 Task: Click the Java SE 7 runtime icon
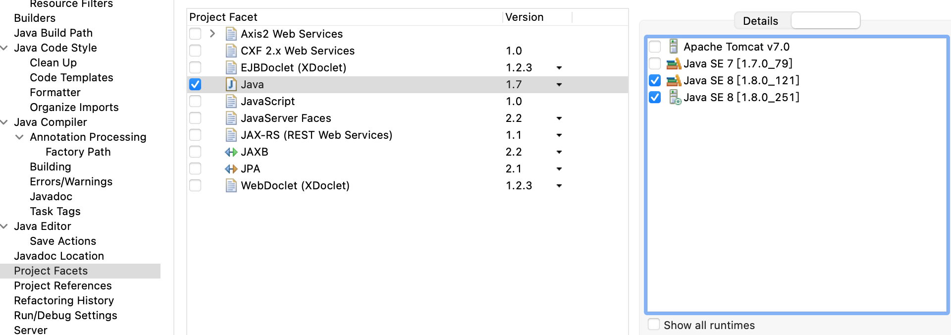[674, 63]
